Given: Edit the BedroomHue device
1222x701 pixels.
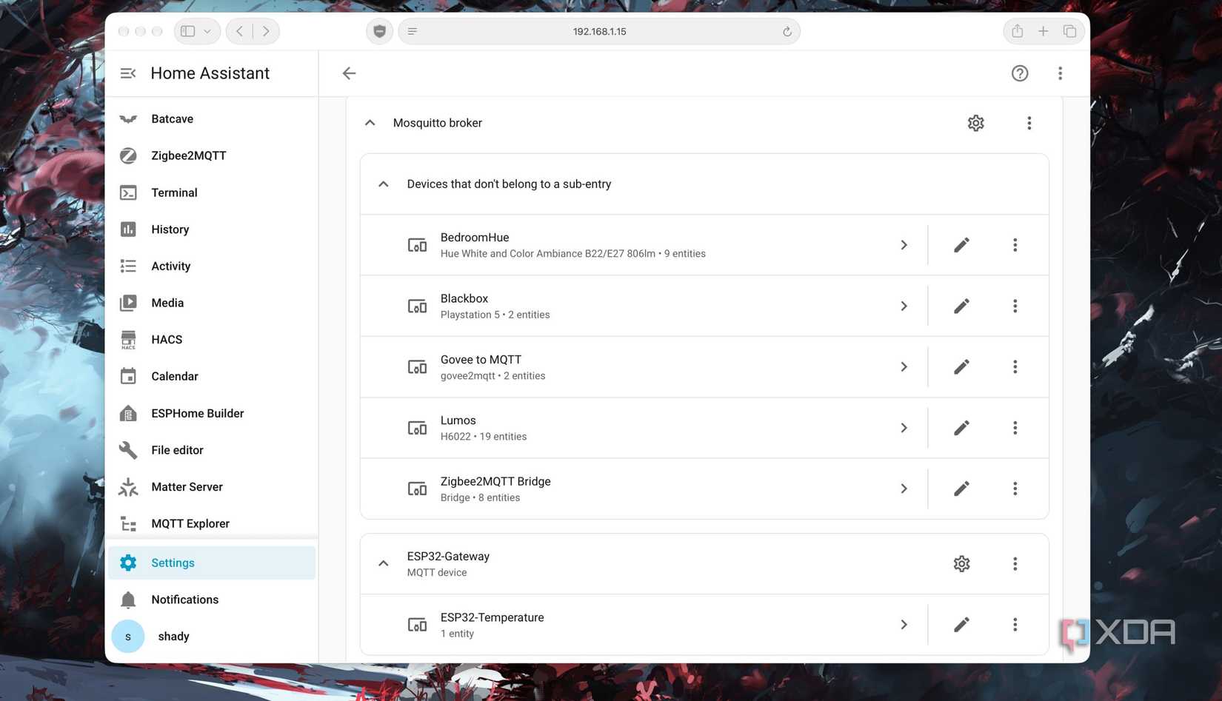Looking at the screenshot, I should click(x=961, y=245).
